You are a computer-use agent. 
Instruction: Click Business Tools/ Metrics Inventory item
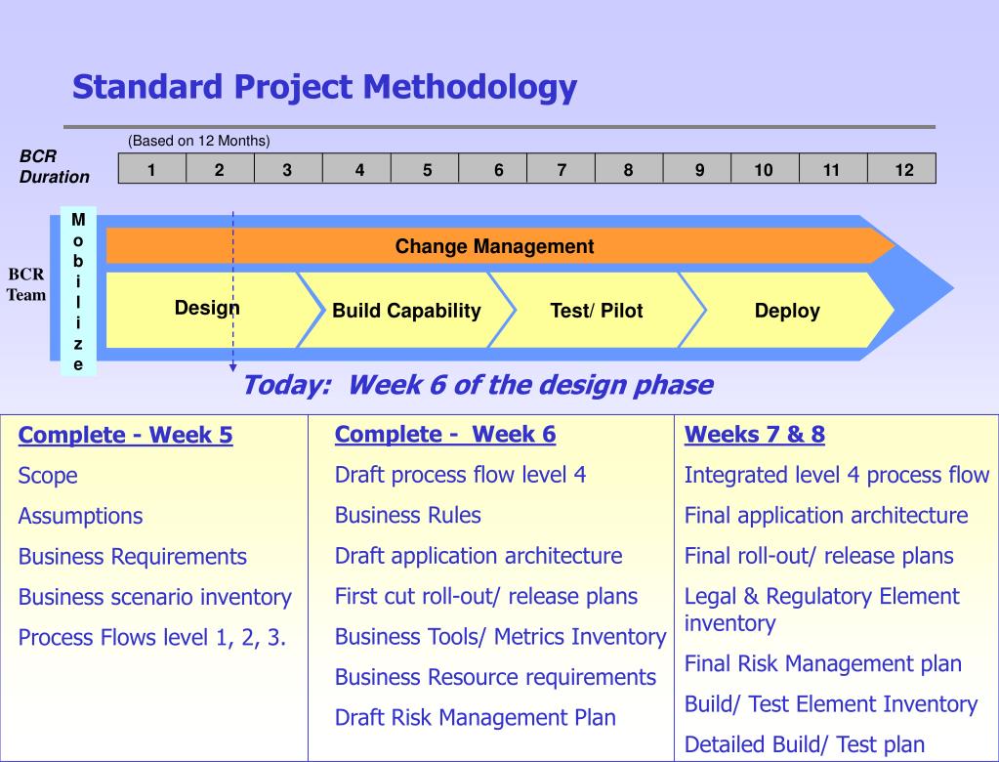[x=500, y=637]
